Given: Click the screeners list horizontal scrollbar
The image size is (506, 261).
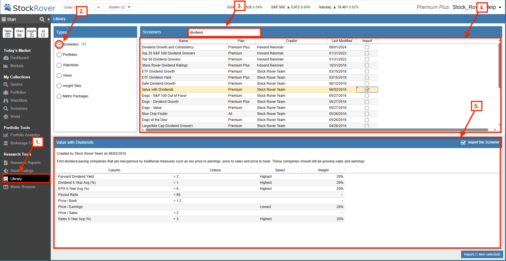Looking at the screenshot, I should coord(317,130).
